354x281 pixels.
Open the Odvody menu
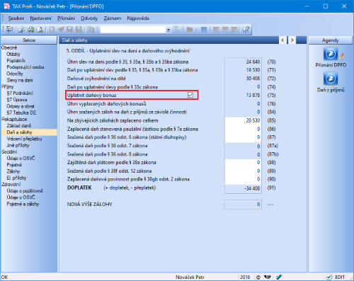[89, 18]
